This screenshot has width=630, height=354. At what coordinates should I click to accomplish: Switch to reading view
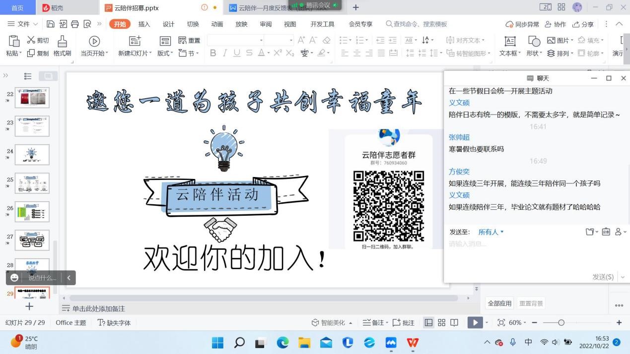click(454, 323)
